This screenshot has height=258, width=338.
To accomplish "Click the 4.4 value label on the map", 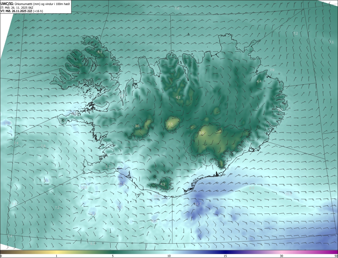I will click(x=259, y=82).
